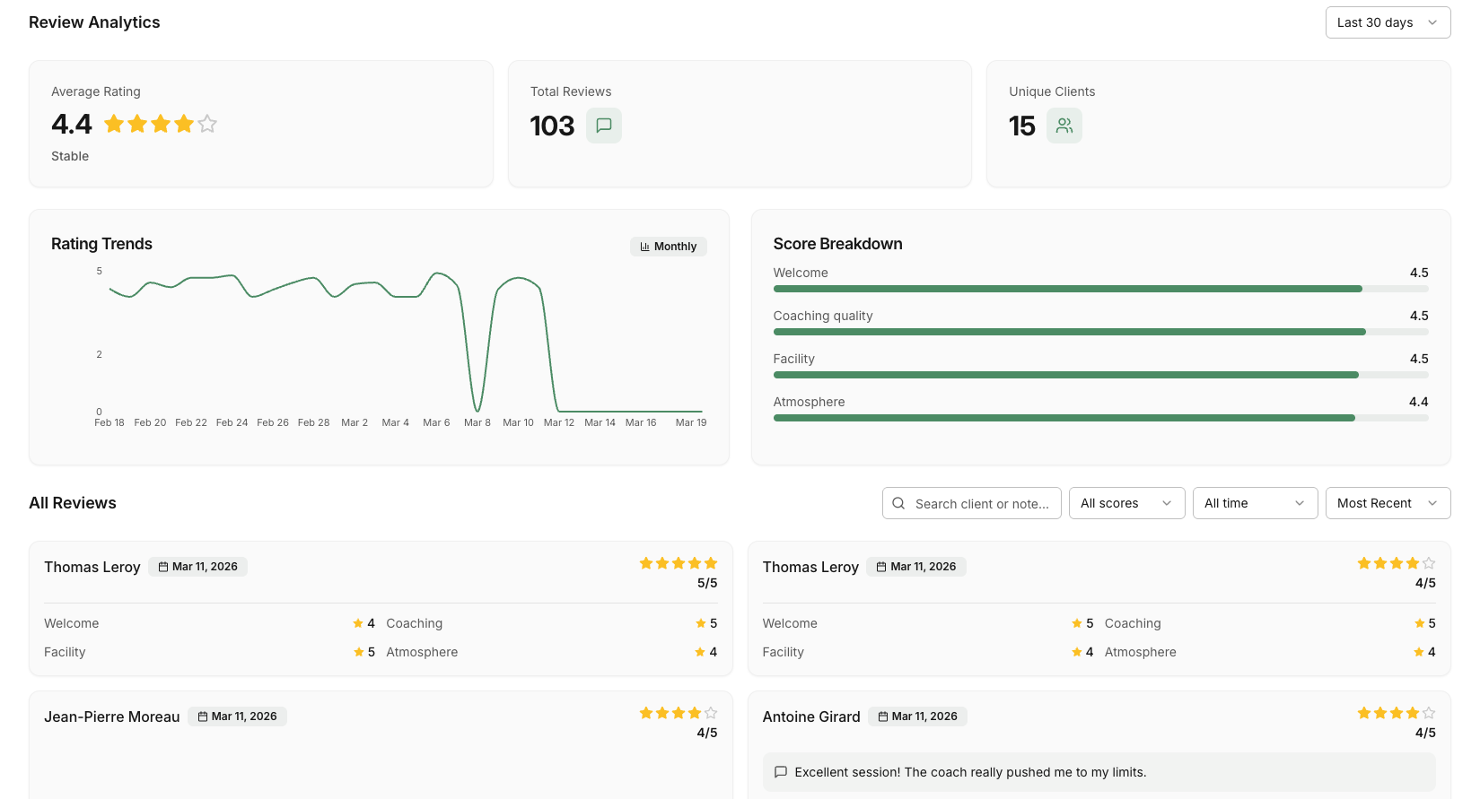Click the Rating Trends heading

[101, 244]
